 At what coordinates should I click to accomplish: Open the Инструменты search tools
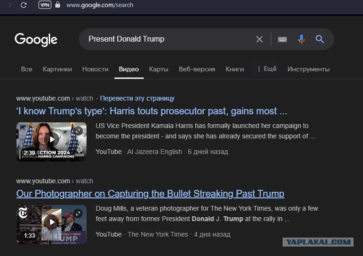308,69
